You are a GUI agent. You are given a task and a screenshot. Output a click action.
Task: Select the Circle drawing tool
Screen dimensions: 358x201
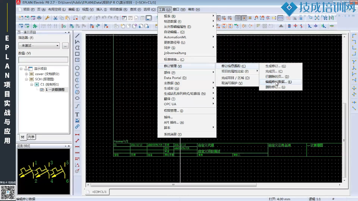click(x=77, y=68)
